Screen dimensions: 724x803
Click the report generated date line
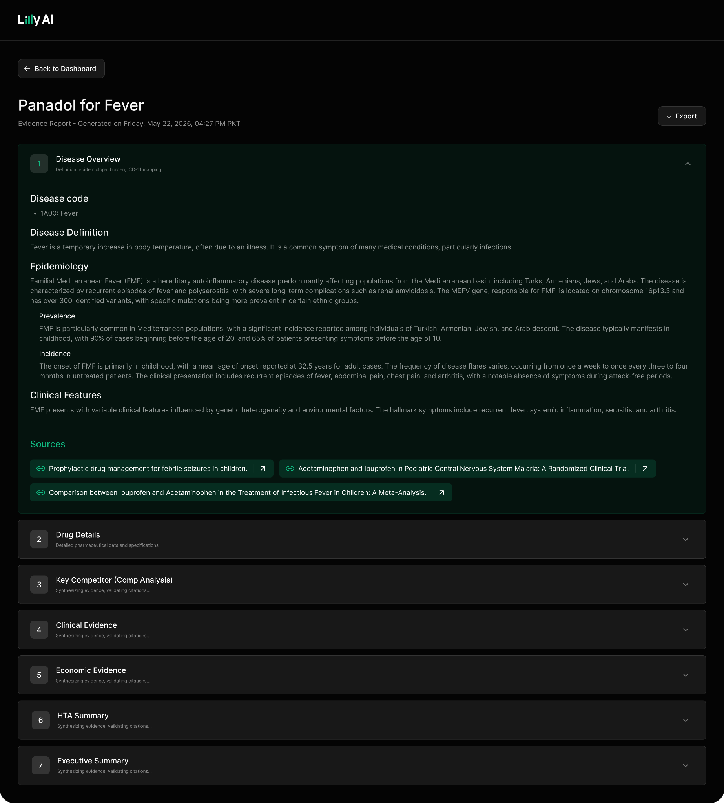coord(129,124)
